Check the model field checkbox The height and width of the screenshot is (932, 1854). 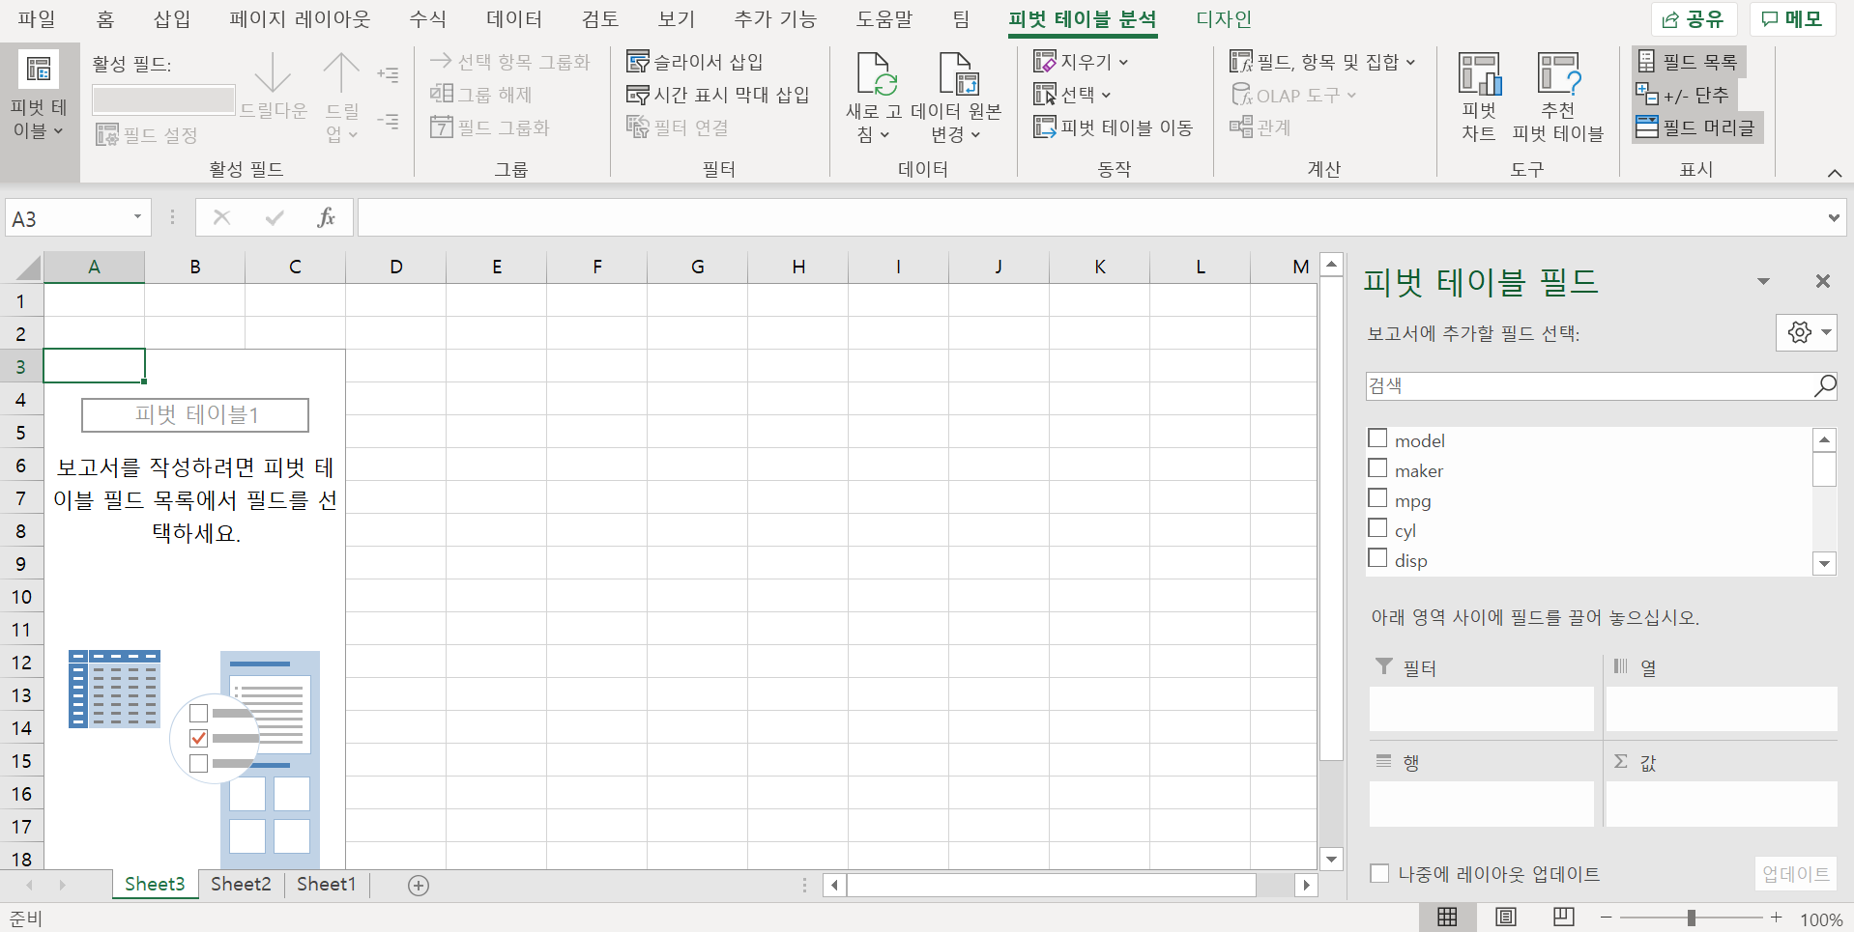pyautogui.click(x=1377, y=438)
